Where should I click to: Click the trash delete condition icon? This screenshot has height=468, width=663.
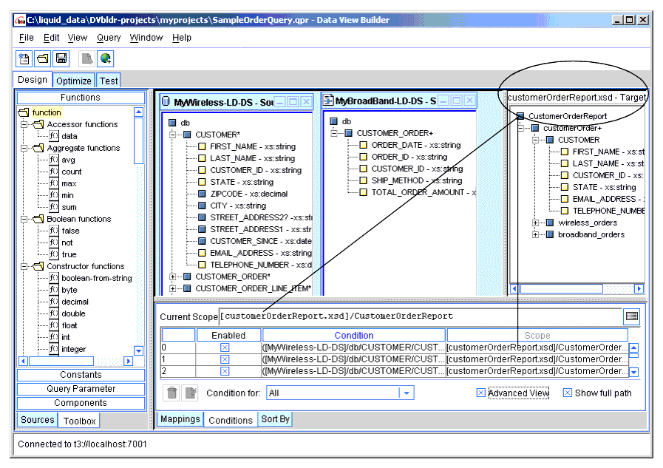171,393
